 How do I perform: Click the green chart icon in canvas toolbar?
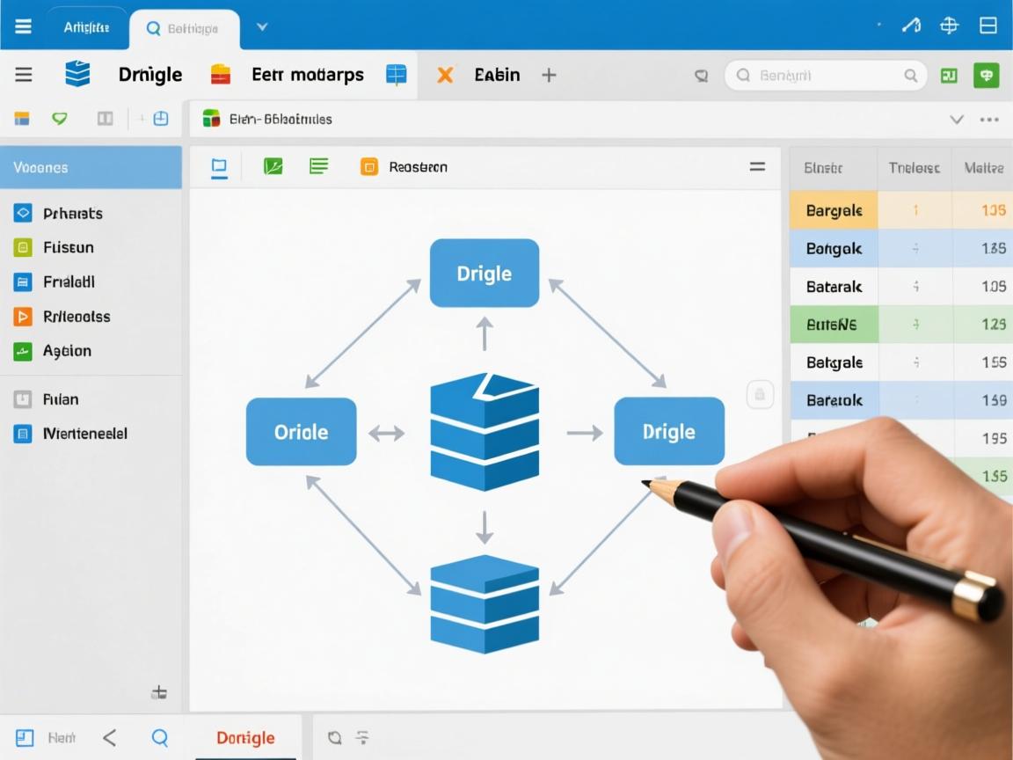point(273,166)
